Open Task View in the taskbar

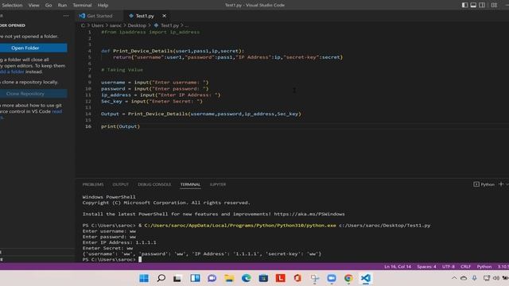coord(177,278)
